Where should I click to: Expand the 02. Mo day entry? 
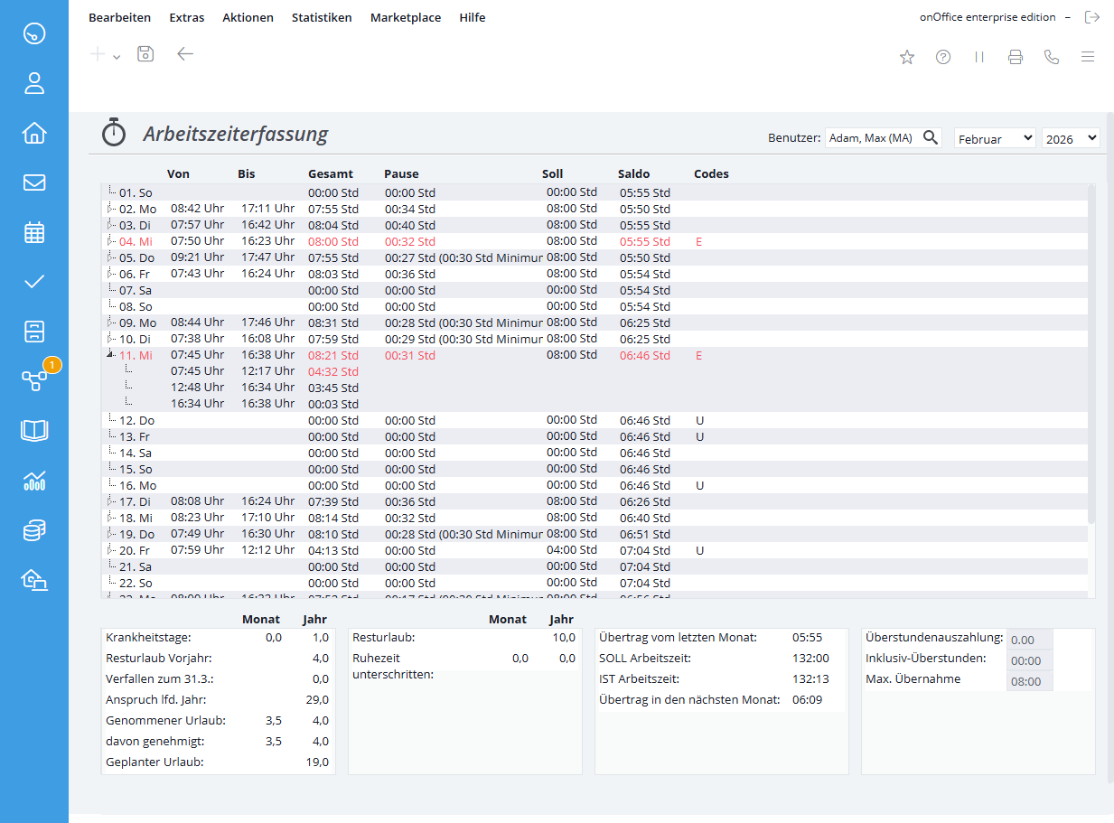[x=110, y=209]
